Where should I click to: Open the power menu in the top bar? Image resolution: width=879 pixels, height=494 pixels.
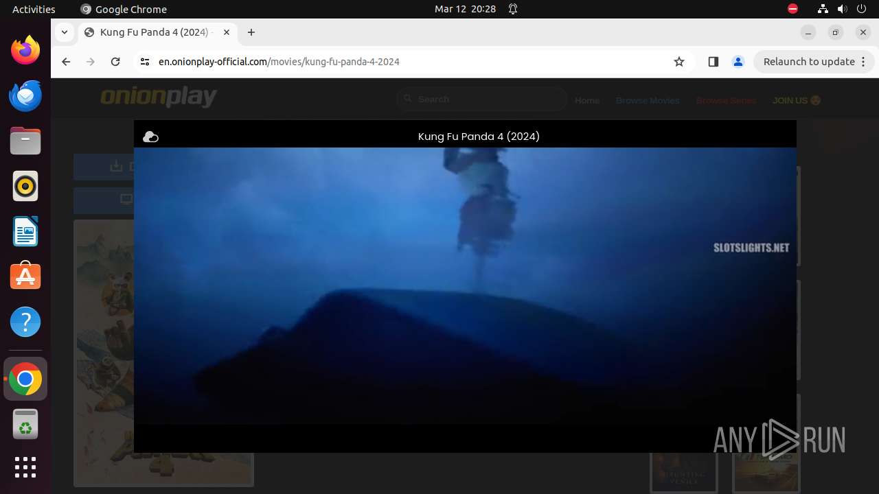tap(863, 9)
